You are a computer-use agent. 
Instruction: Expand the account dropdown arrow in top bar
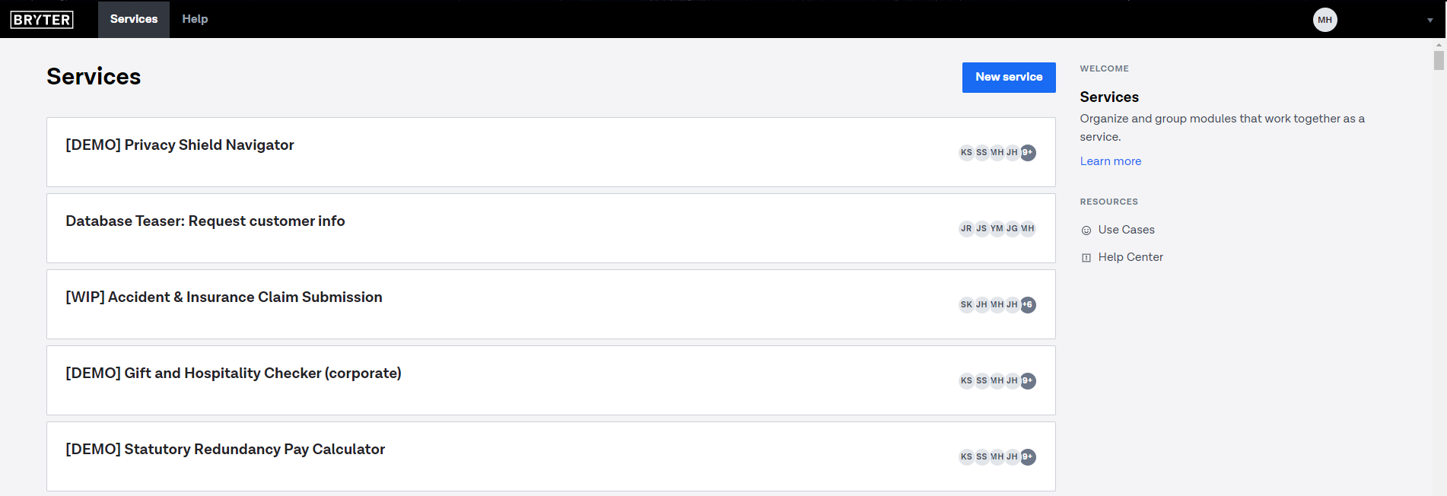(1430, 21)
